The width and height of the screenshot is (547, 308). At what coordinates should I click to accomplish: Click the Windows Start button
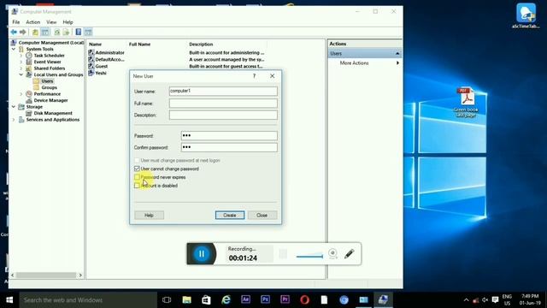point(9,299)
